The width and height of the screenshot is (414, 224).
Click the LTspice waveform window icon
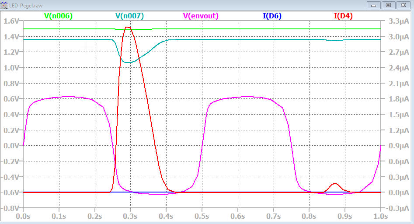(4, 5)
